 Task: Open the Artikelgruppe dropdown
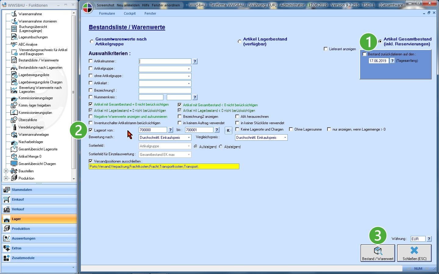[x=189, y=69]
